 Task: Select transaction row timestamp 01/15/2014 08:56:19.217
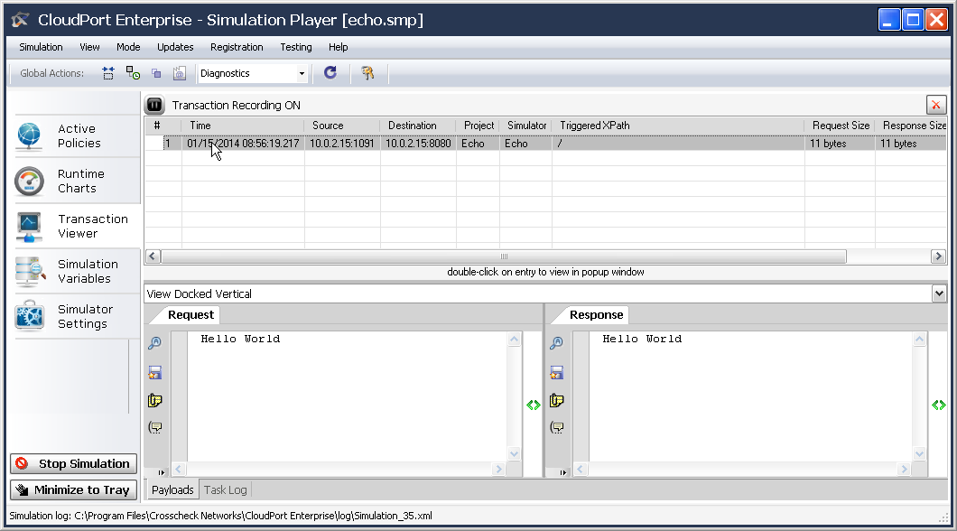pyautogui.click(x=243, y=144)
